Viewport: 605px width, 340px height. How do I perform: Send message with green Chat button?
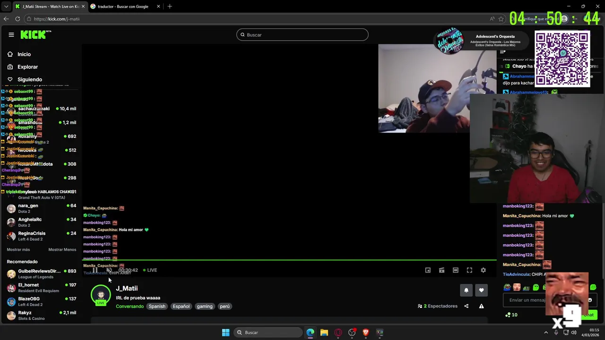[588, 314]
